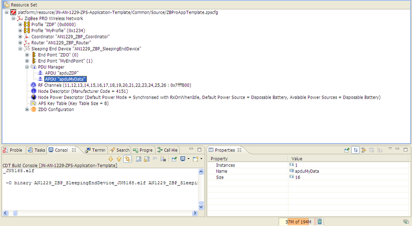
Task: Toggle console Scroll Lock icon
Action: 147,159
